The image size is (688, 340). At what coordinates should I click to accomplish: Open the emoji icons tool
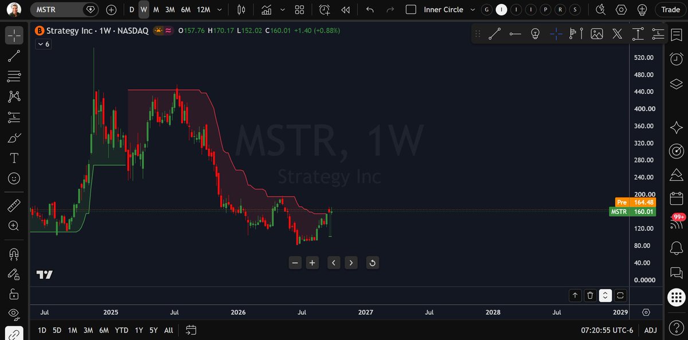click(x=14, y=179)
